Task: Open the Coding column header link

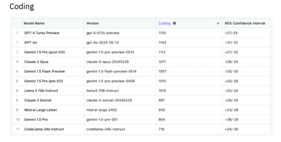Action: pos(164,23)
